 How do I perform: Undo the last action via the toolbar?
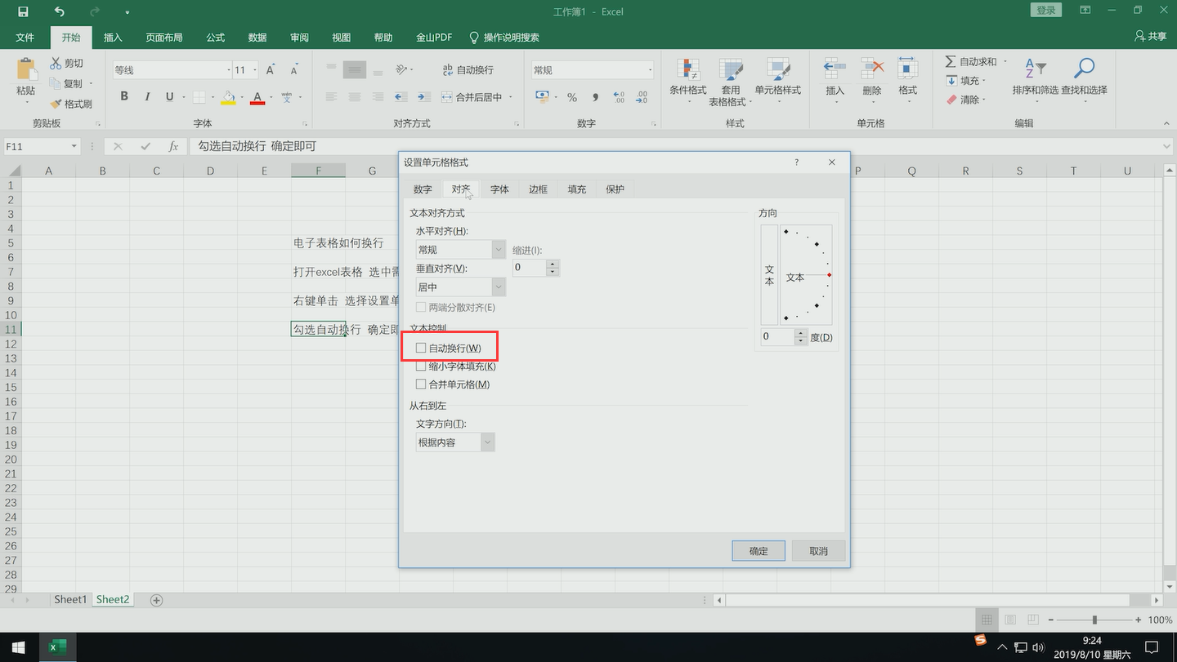tap(59, 11)
